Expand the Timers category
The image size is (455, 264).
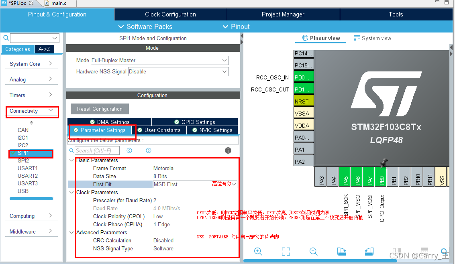(31, 95)
